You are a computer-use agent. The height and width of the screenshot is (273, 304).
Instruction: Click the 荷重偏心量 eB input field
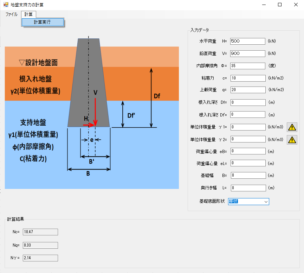tap(247, 151)
